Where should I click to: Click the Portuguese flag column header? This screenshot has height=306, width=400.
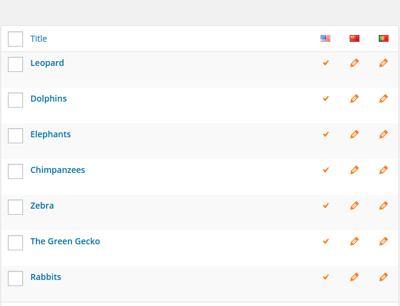[x=384, y=39]
